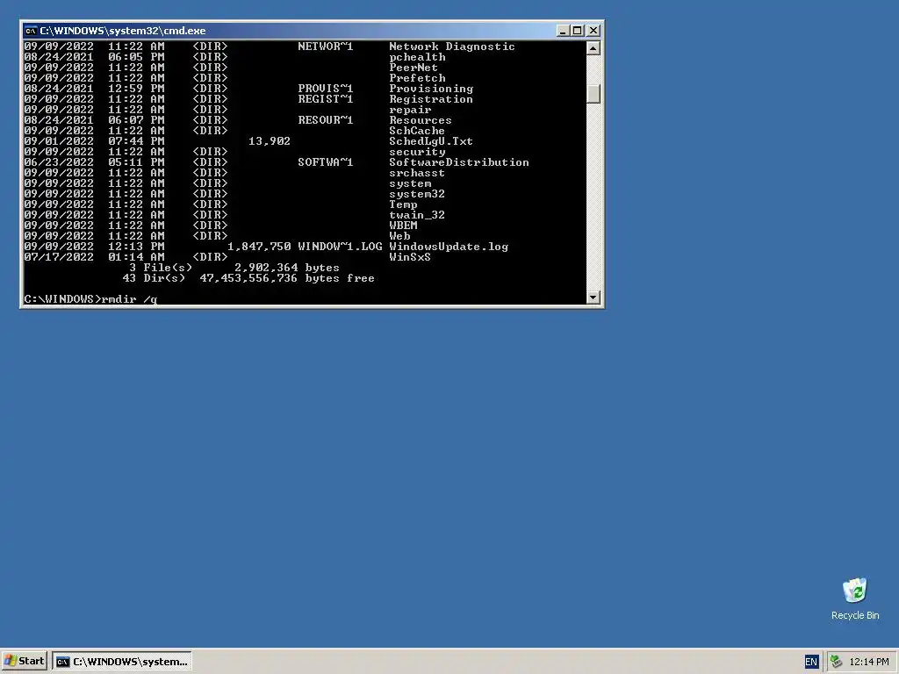Click the 'Provisioning' directory name
The image size is (899, 674).
point(431,89)
